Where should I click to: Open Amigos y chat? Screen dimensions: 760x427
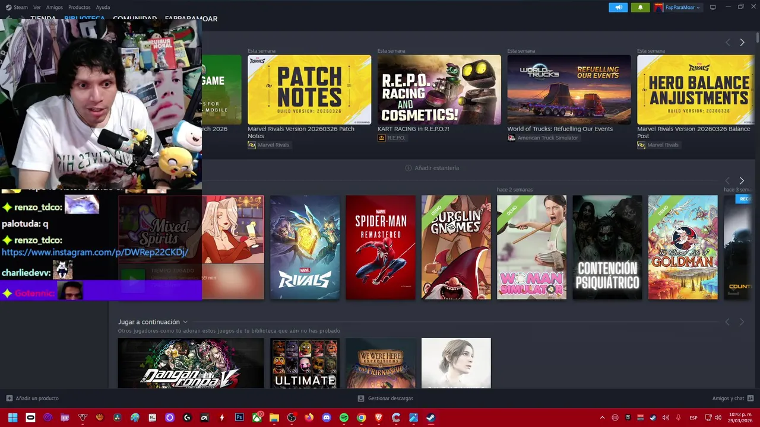733,399
